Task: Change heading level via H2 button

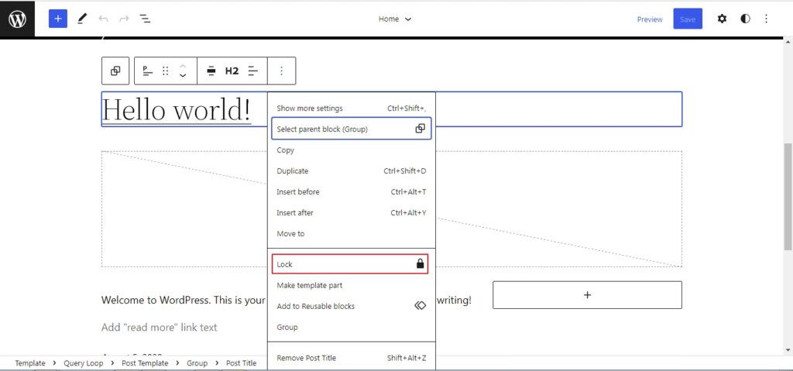Action: [x=232, y=70]
